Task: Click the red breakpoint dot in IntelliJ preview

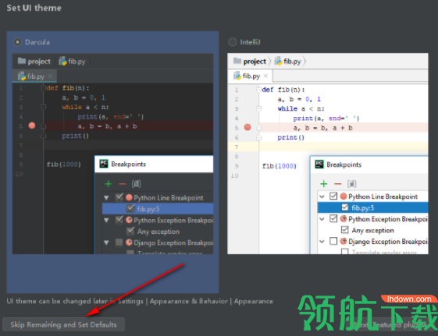Action: pos(247,127)
